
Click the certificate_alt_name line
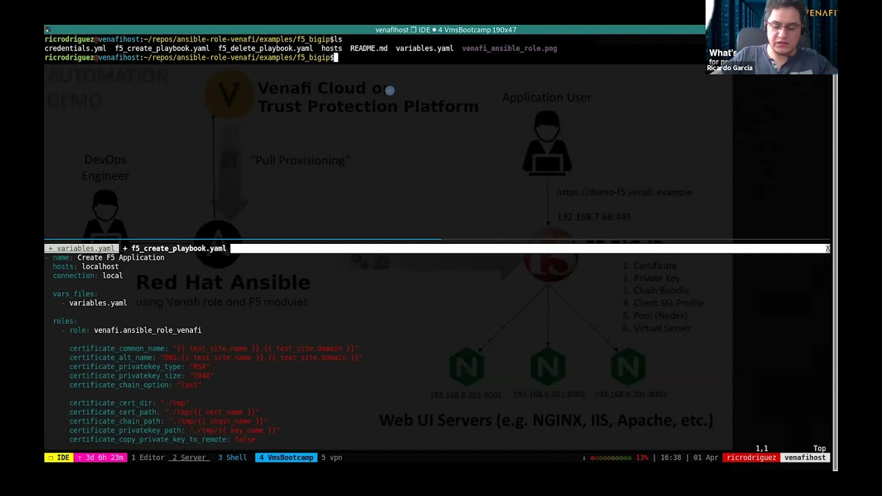216,358
